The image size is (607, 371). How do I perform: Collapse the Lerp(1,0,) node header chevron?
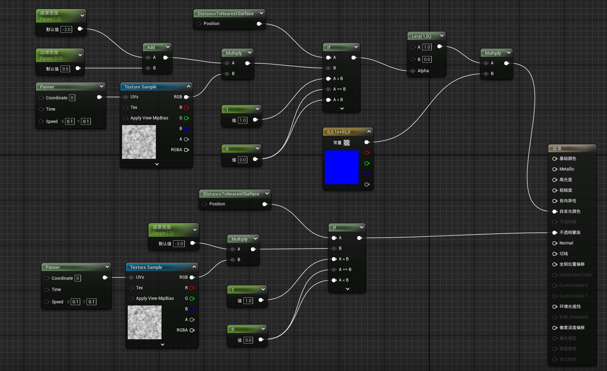tap(442, 36)
